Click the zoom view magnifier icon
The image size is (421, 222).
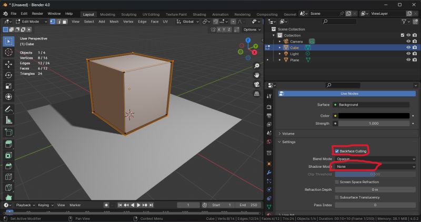point(257,66)
